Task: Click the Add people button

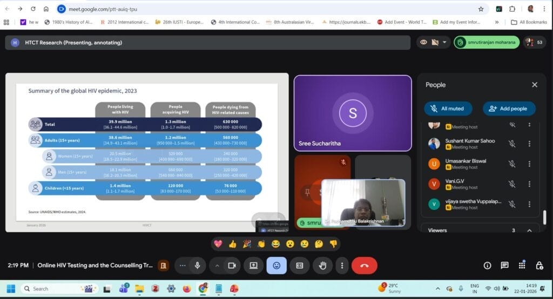Action: click(509, 108)
